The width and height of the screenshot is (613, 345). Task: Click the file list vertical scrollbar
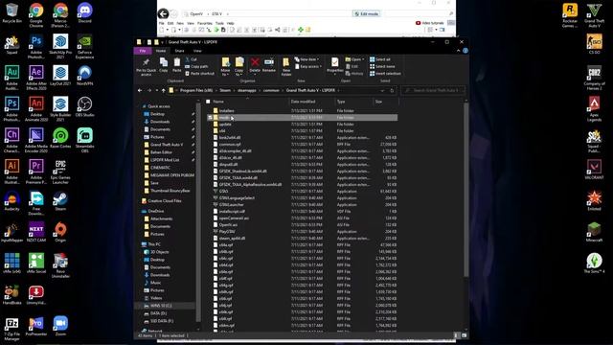pos(465,190)
